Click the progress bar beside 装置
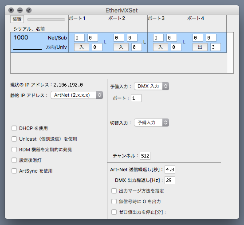244x225 pixels. click(x=46, y=20)
